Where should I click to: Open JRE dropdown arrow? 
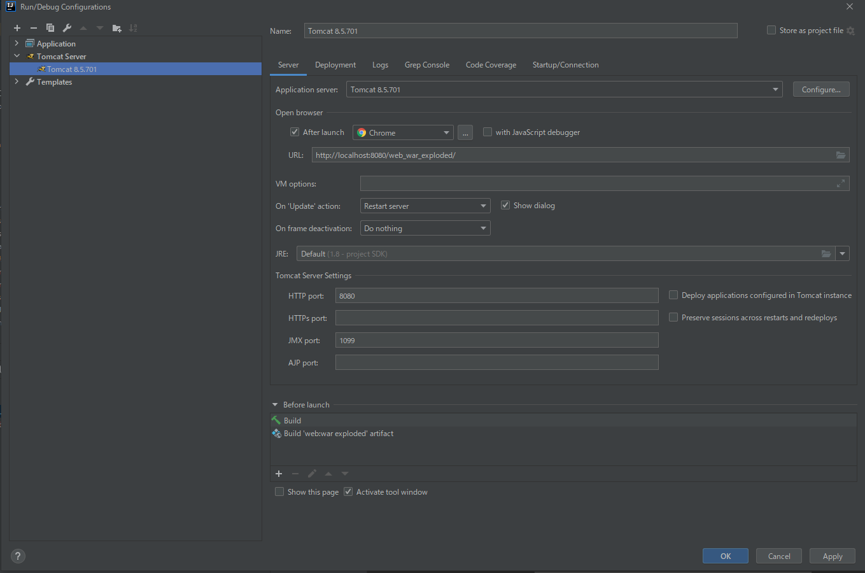point(843,253)
